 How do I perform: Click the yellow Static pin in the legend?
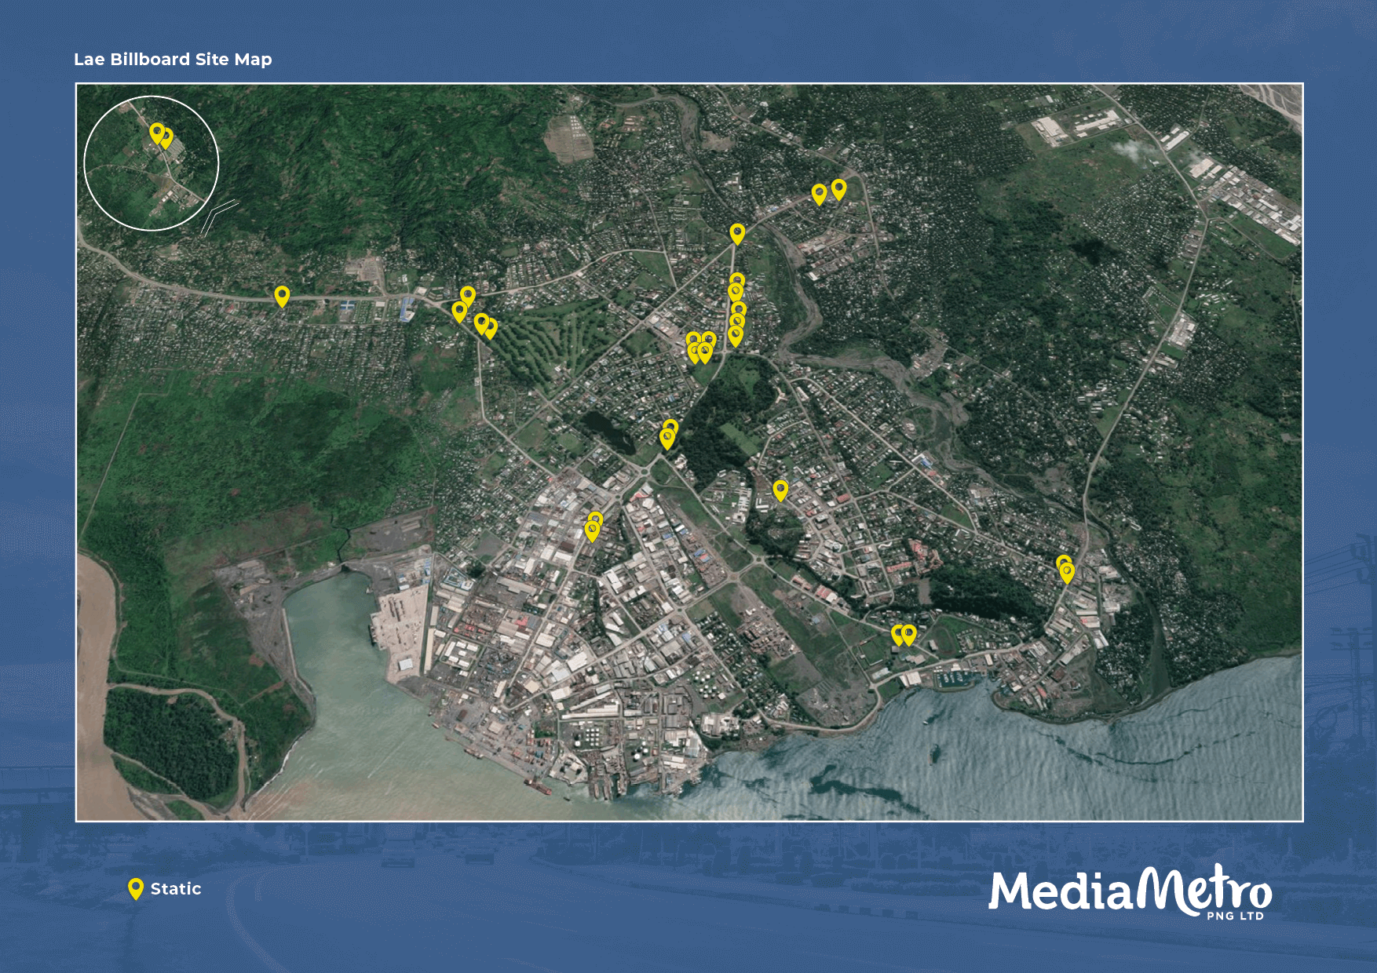(136, 888)
